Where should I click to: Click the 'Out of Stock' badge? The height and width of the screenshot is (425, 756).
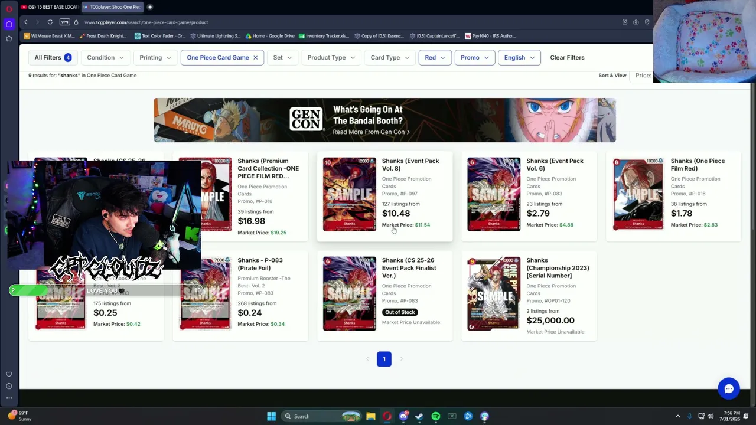pos(400,312)
